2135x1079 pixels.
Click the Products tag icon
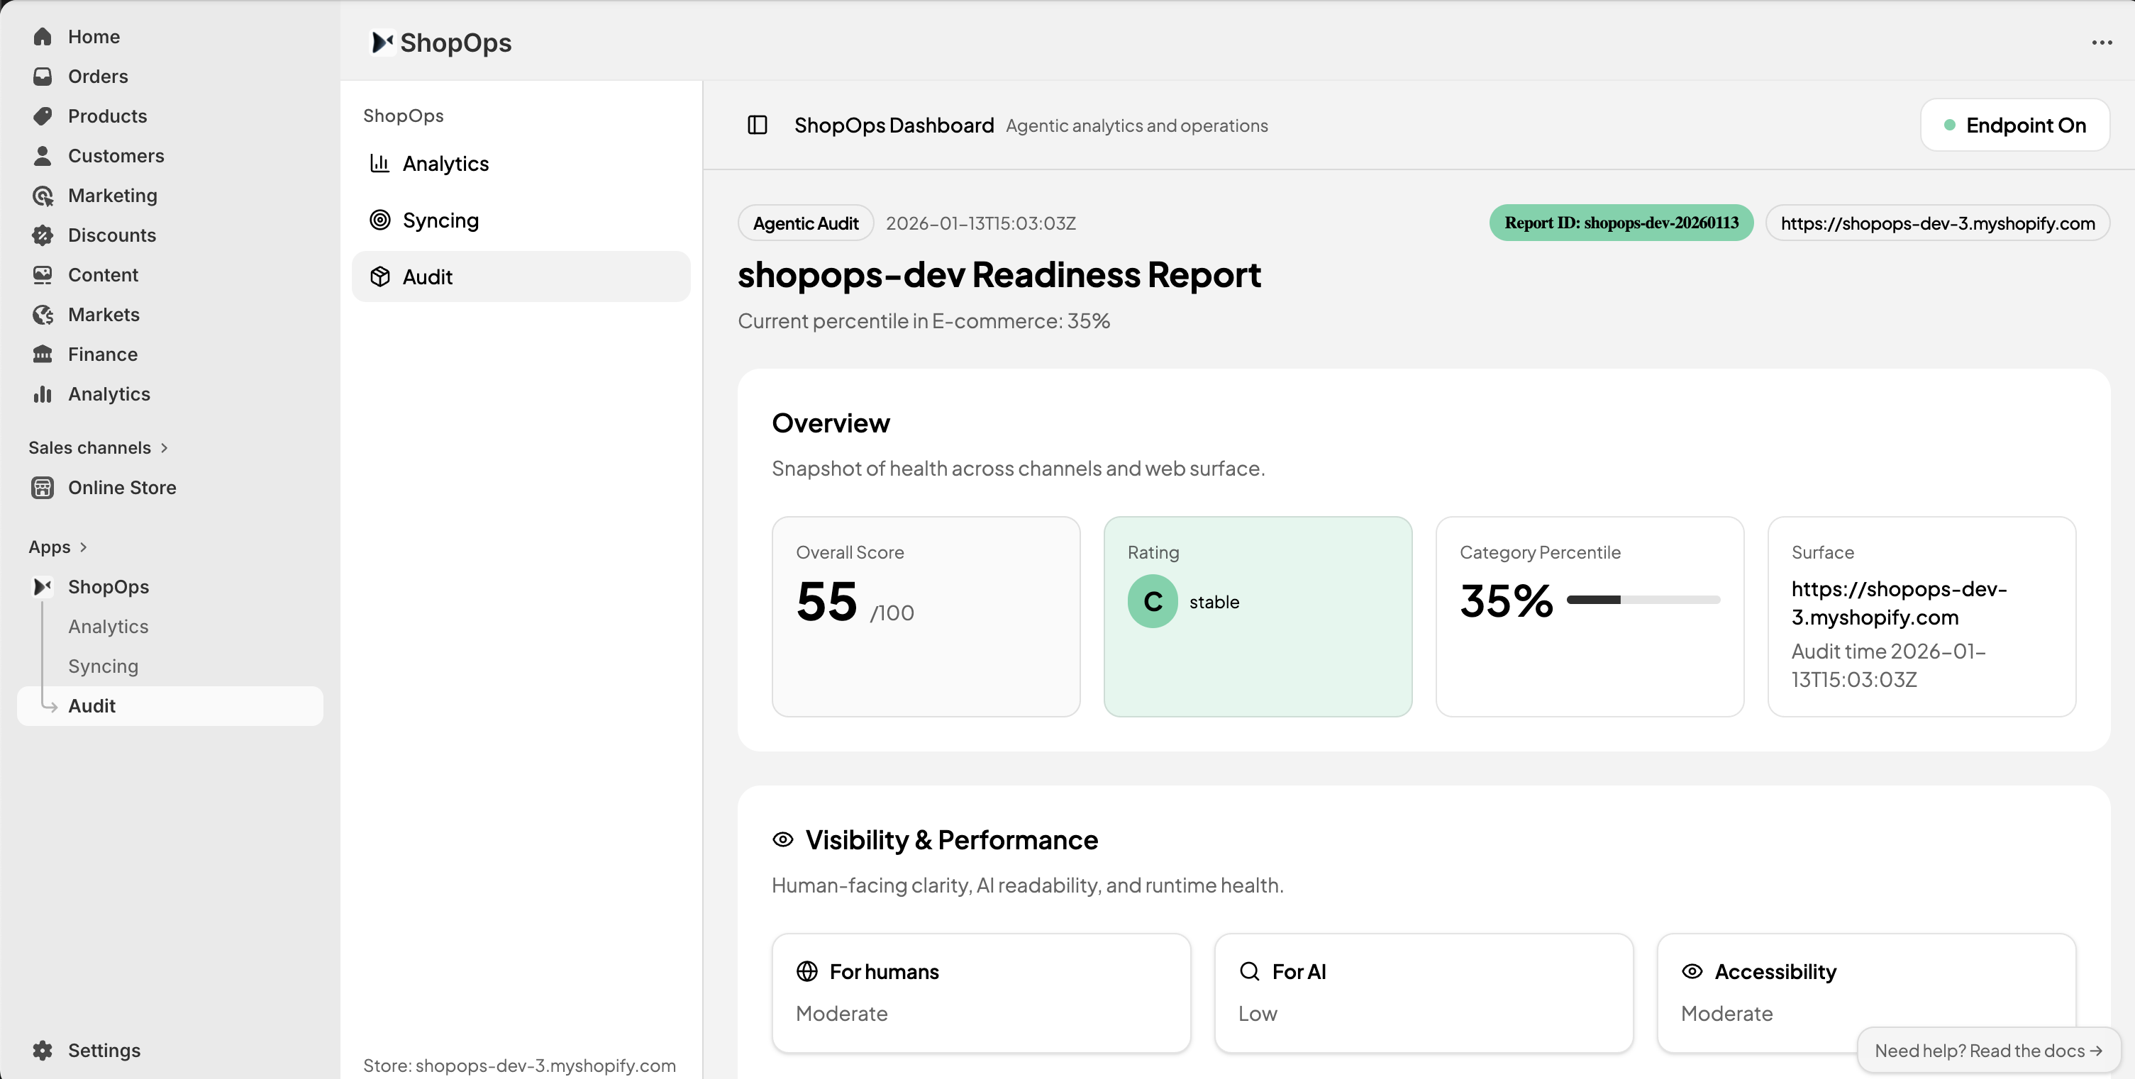coord(44,116)
